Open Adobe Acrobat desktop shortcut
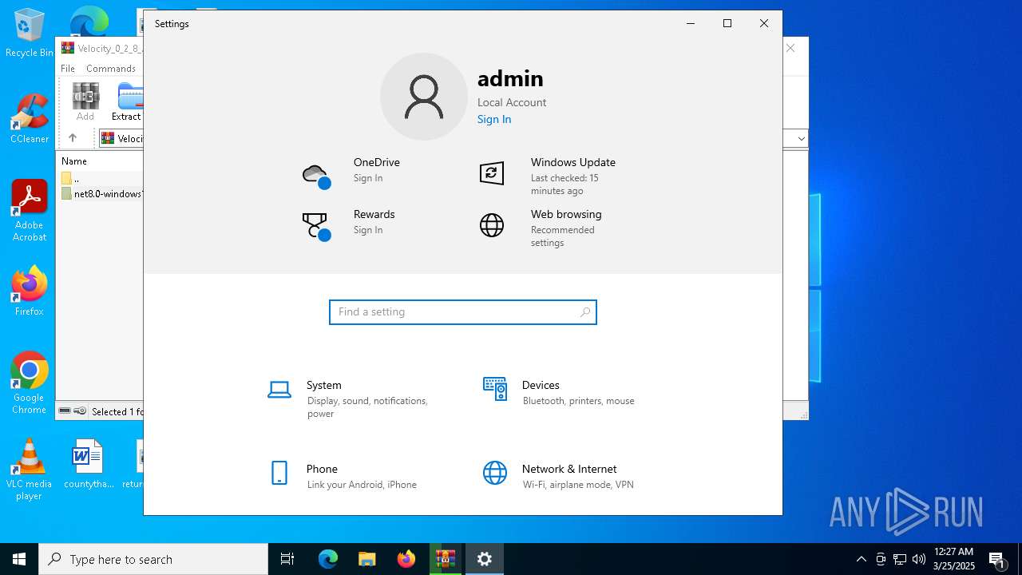 [x=29, y=211]
